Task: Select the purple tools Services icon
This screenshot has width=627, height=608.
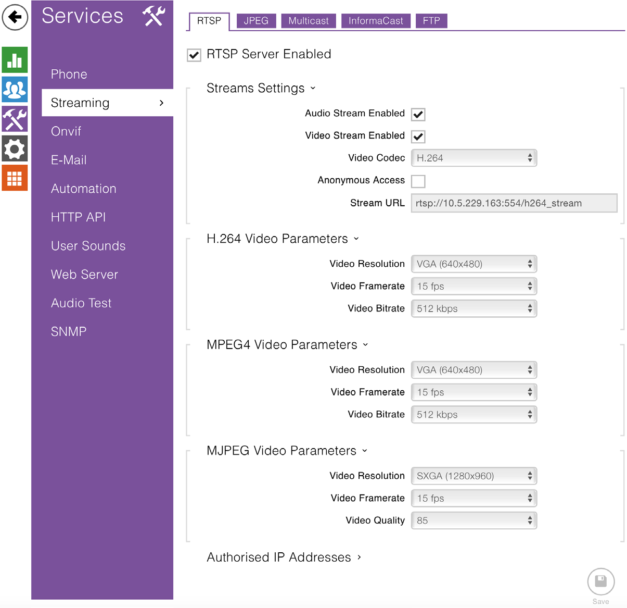Action: pyautogui.click(x=15, y=119)
